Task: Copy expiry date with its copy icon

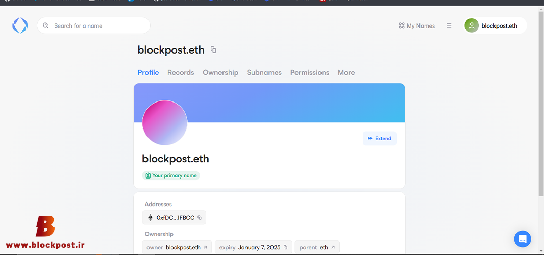Action: (286, 248)
